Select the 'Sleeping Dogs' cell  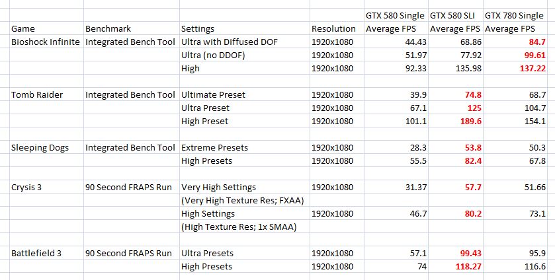(x=46, y=147)
